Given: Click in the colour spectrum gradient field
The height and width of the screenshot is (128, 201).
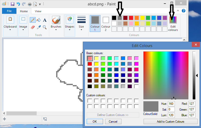Looking at the screenshot, I should coord(166,75).
